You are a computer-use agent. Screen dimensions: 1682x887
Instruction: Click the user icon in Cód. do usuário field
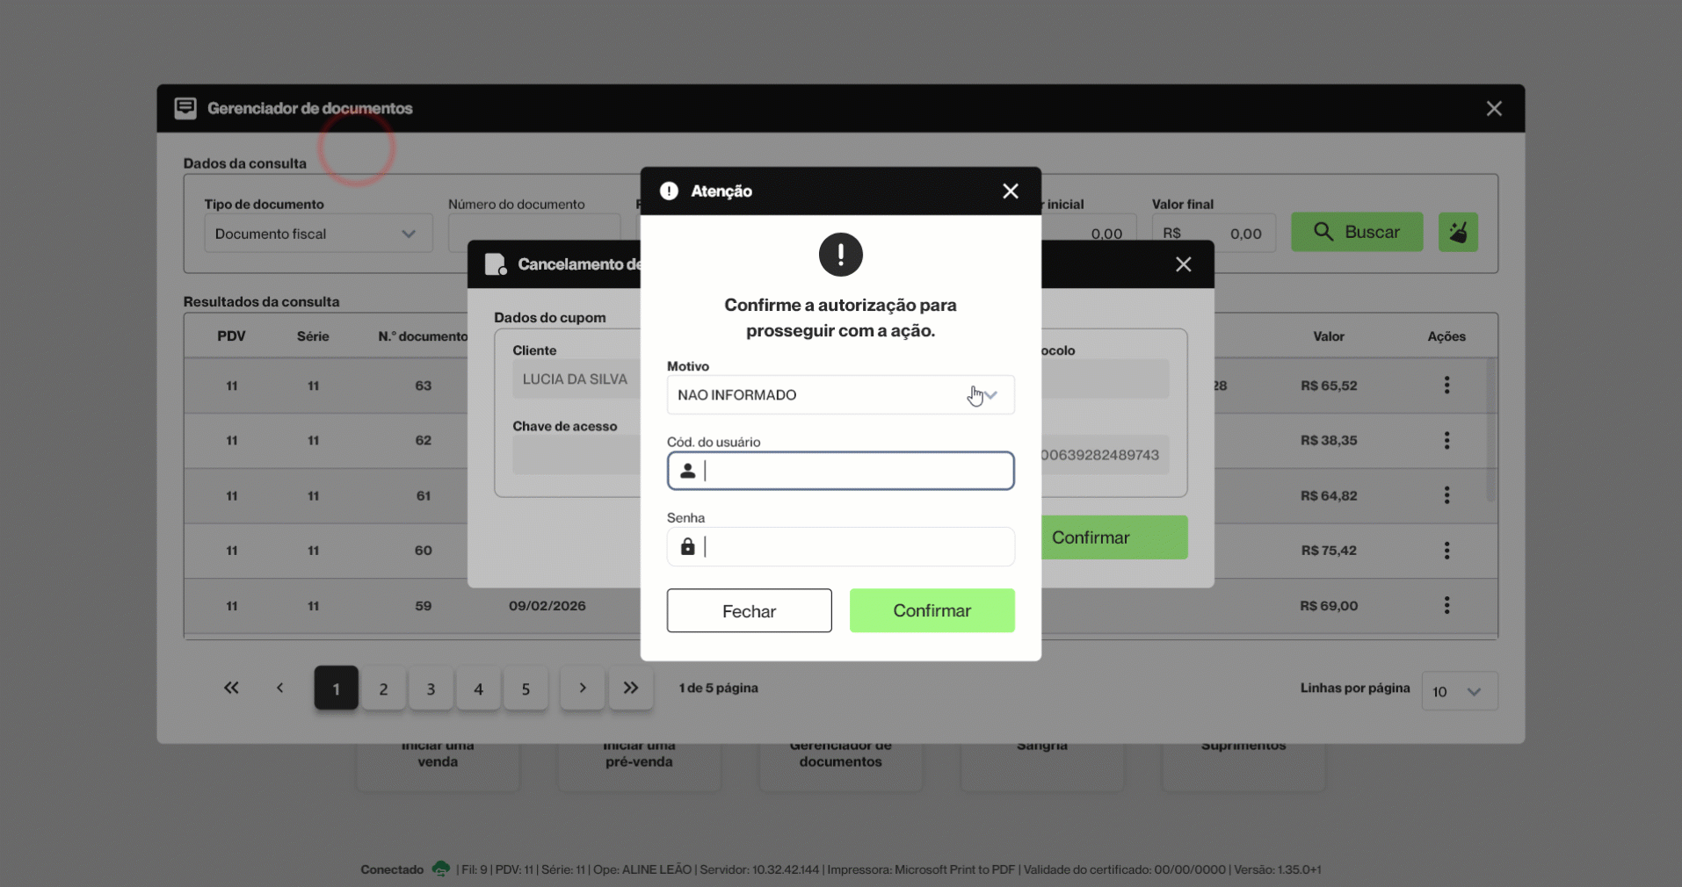click(x=688, y=472)
